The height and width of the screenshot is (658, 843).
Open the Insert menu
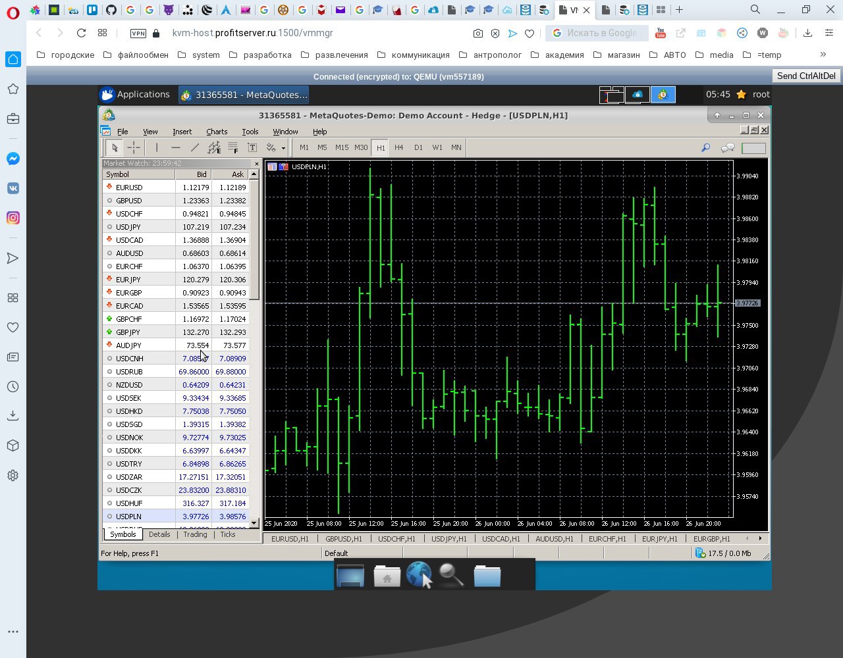click(182, 132)
